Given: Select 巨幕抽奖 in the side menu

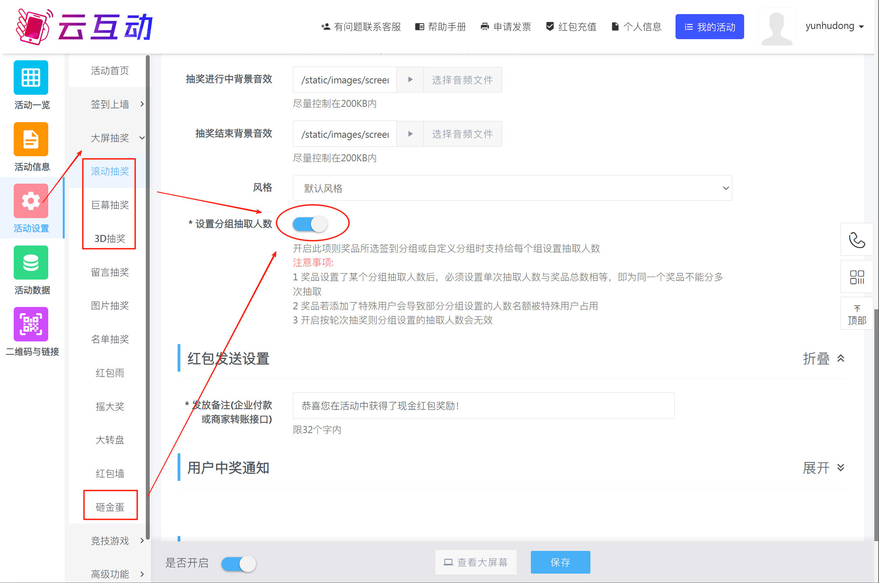Looking at the screenshot, I should point(110,205).
